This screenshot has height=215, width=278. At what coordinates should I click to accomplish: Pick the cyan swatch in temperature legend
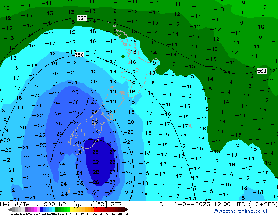[53, 209]
